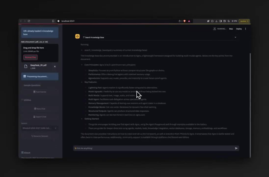Click the 'Sample Questions' heading
The image size is (269, 177).
click(32, 85)
